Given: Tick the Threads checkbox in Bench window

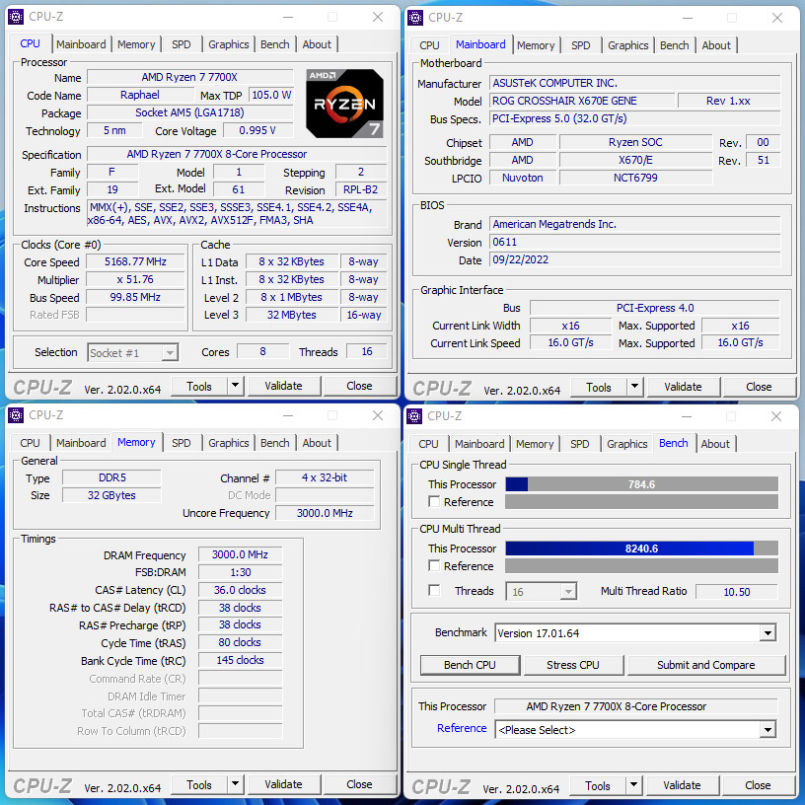Looking at the screenshot, I should (x=434, y=590).
